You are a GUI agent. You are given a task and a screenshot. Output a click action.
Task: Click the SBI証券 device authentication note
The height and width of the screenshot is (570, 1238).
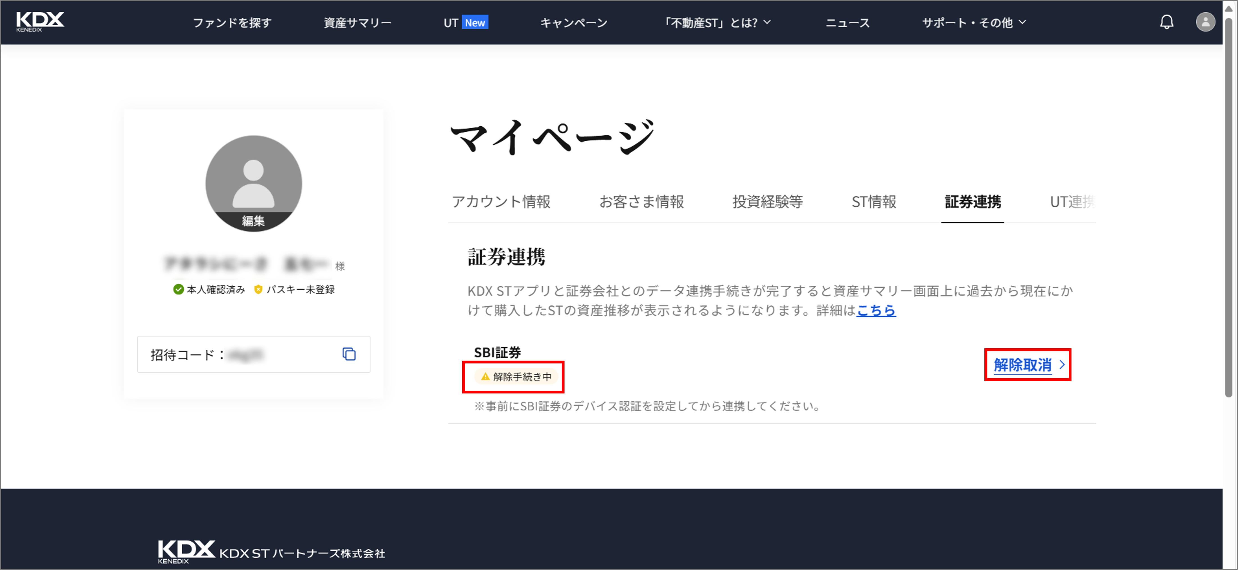tap(647, 406)
